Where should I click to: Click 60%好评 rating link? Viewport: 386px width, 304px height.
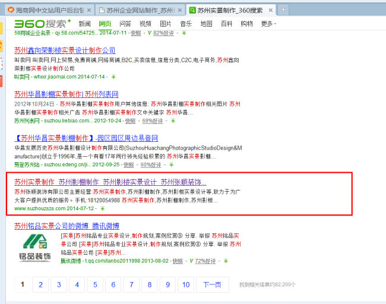[x=151, y=164]
